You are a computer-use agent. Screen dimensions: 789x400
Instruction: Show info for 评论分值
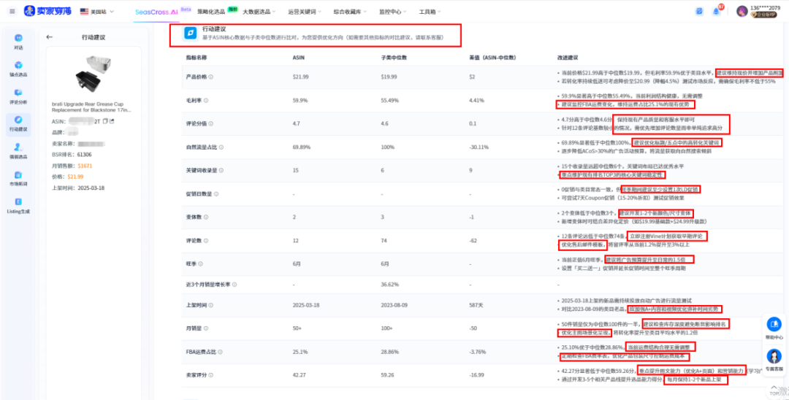click(x=211, y=123)
